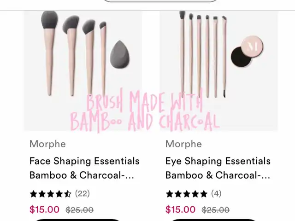
Task: View the (22) reviews count
Action: click(83, 193)
